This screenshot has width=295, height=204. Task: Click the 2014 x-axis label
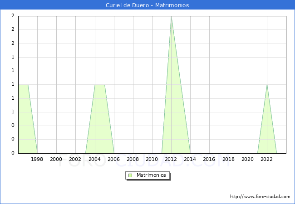click(190, 159)
